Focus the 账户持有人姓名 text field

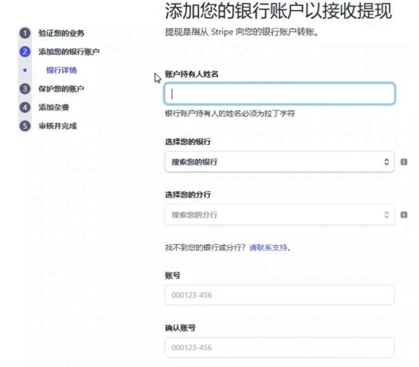pyautogui.click(x=279, y=94)
